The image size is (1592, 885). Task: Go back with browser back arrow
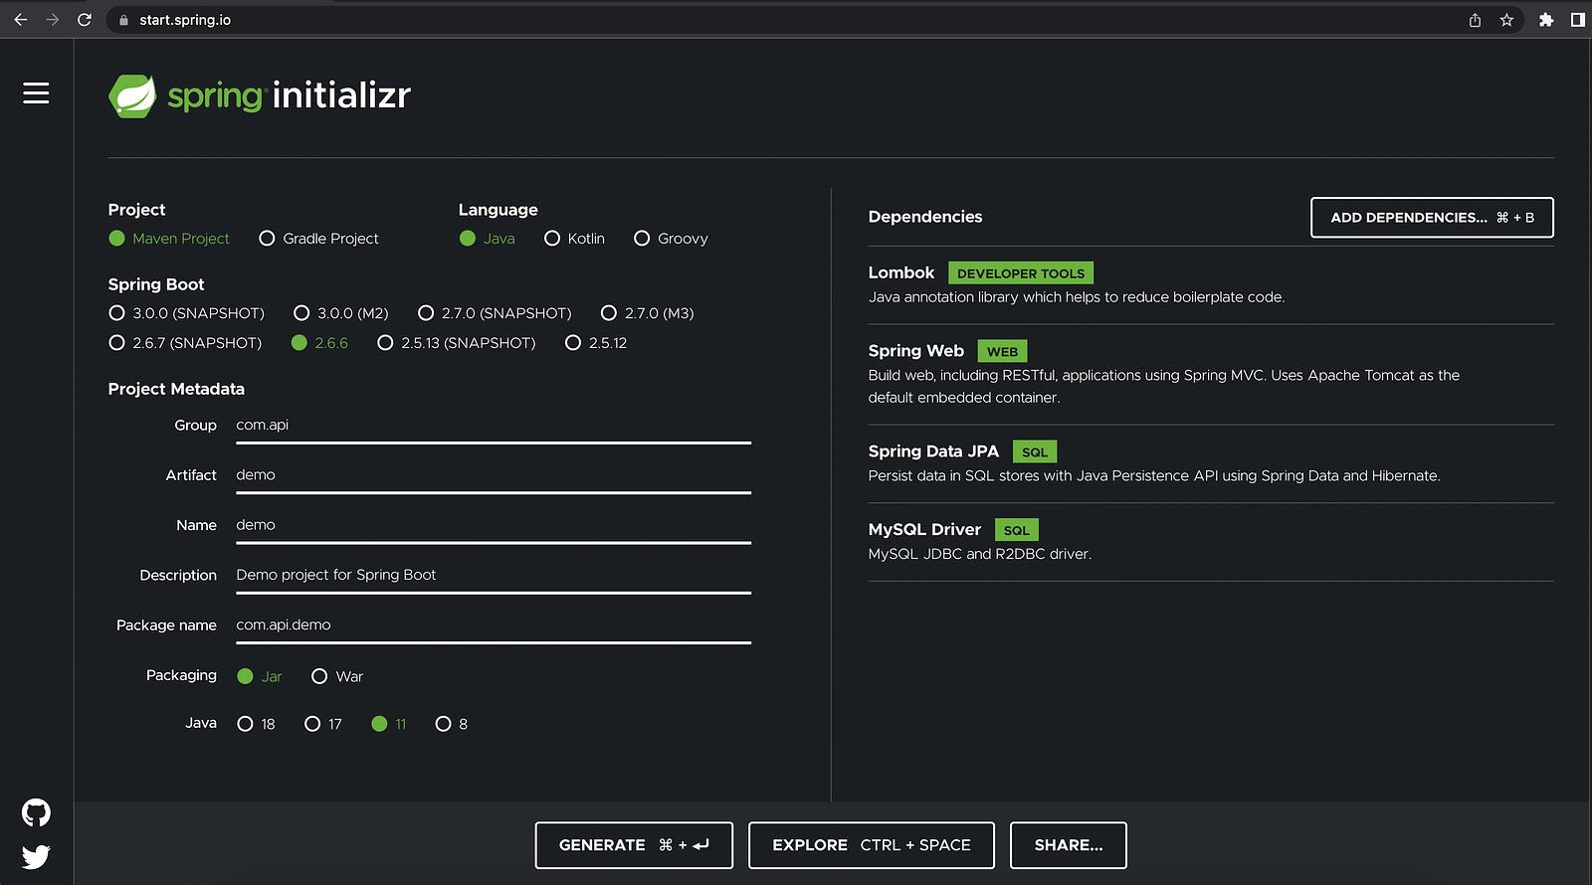pos(21,20)
